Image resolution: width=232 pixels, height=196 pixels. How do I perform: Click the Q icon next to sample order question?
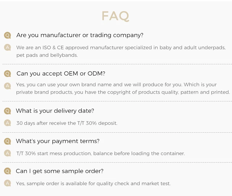[x=7, y=171]
